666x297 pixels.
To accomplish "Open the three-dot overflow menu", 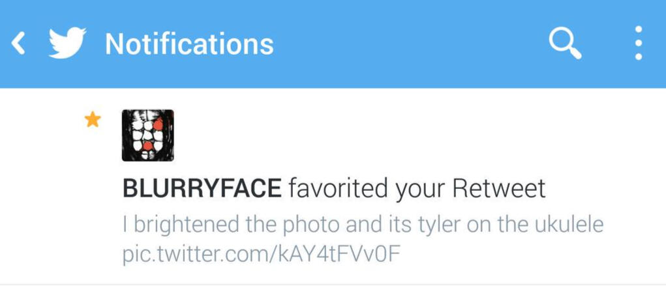I will pyautogui.click(x=638, y=43).
